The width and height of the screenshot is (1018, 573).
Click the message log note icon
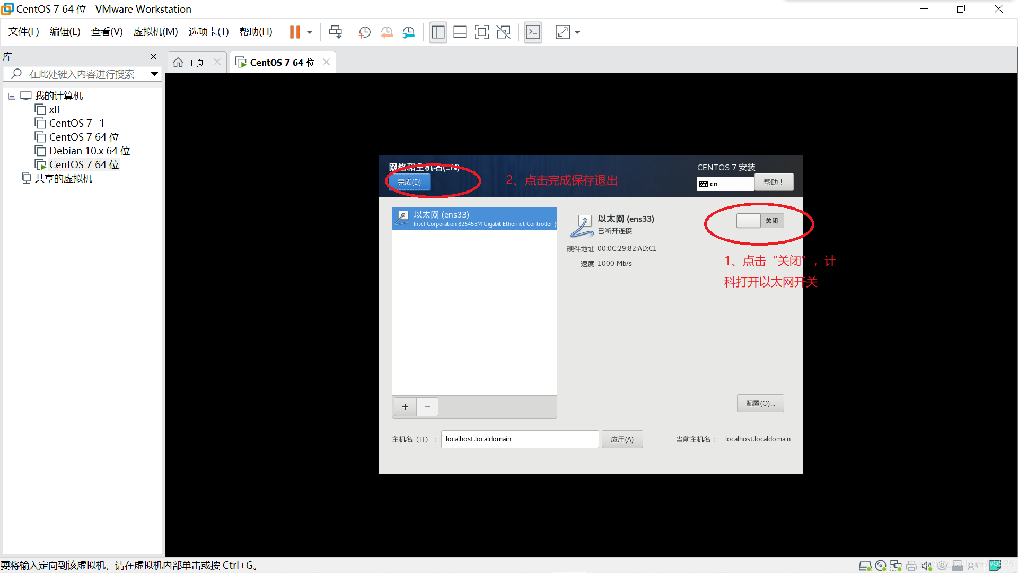[995, 566]
